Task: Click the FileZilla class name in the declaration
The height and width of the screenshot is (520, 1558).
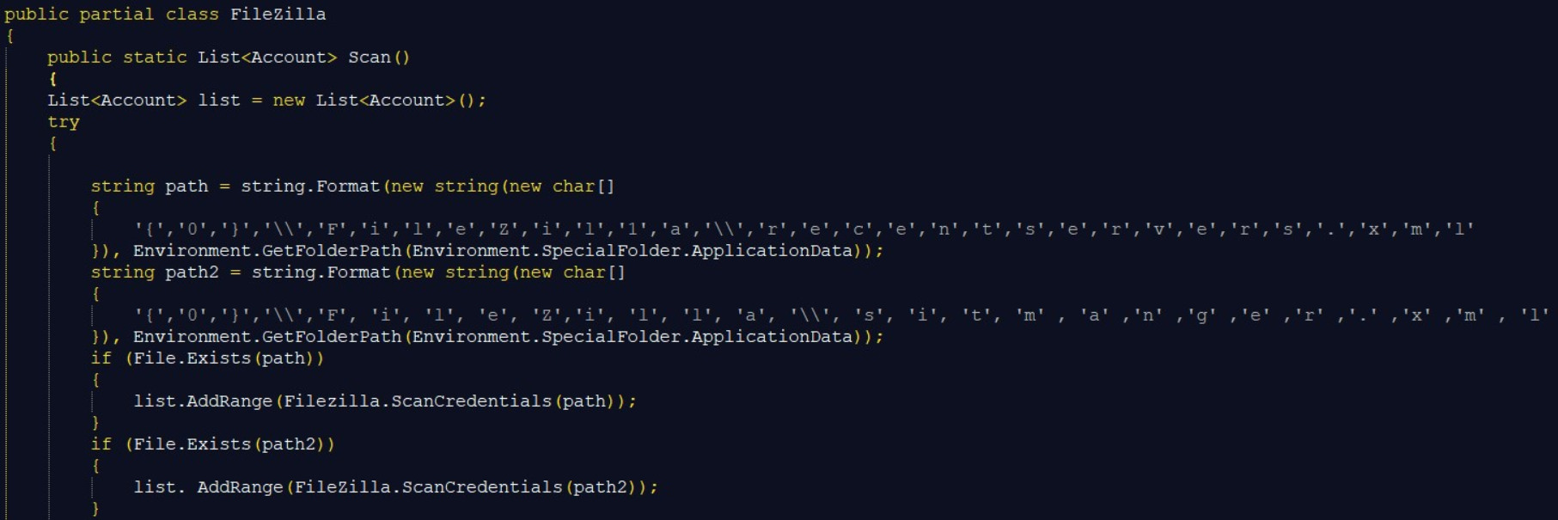Action: pyautogui.click(x=278, y=15)
